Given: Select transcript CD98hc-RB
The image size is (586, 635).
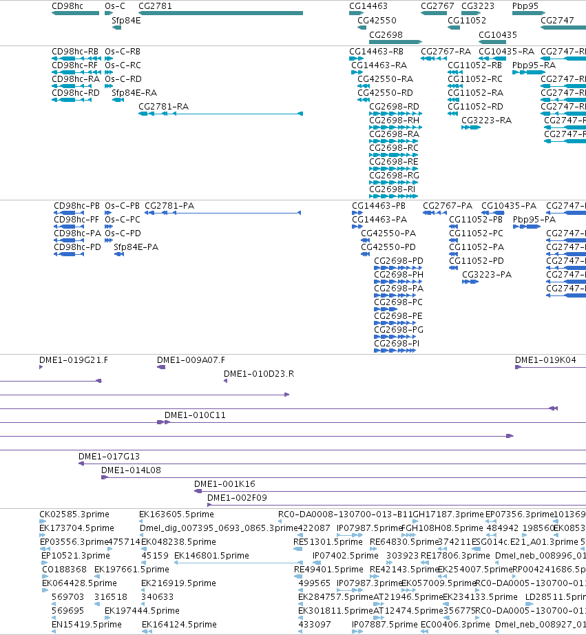Looking at the screenshot, I should 76,59.
